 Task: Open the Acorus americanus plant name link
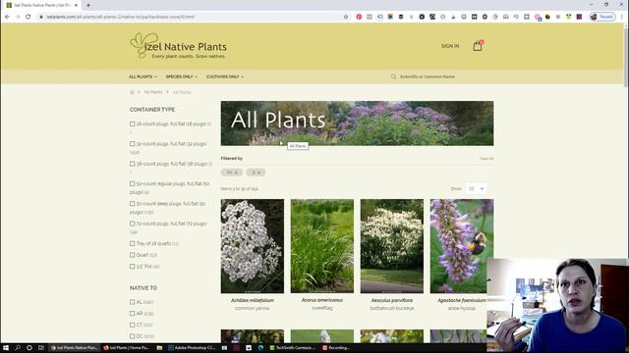tap(322, 300)
